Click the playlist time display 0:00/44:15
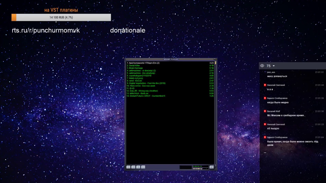Viewport: 326px width, 183px height. click(201, 166)
